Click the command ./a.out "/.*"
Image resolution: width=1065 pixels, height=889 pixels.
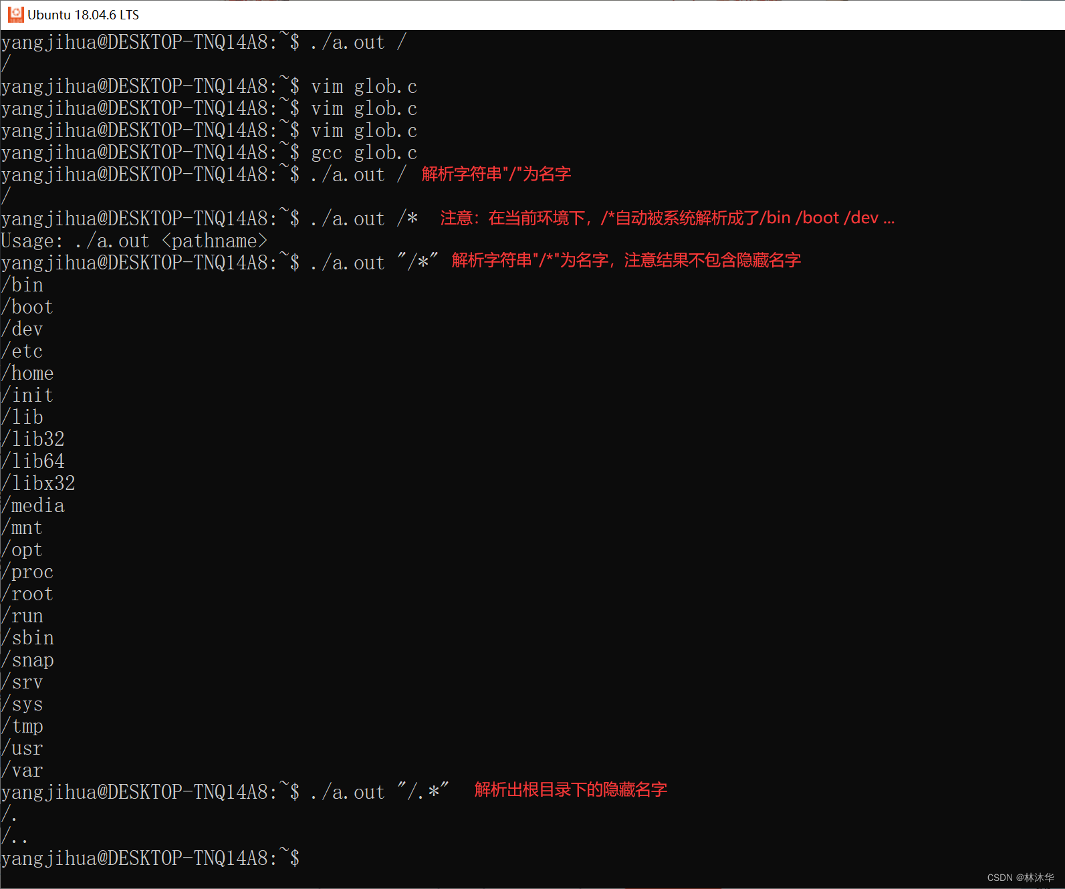tap(380, 792)
